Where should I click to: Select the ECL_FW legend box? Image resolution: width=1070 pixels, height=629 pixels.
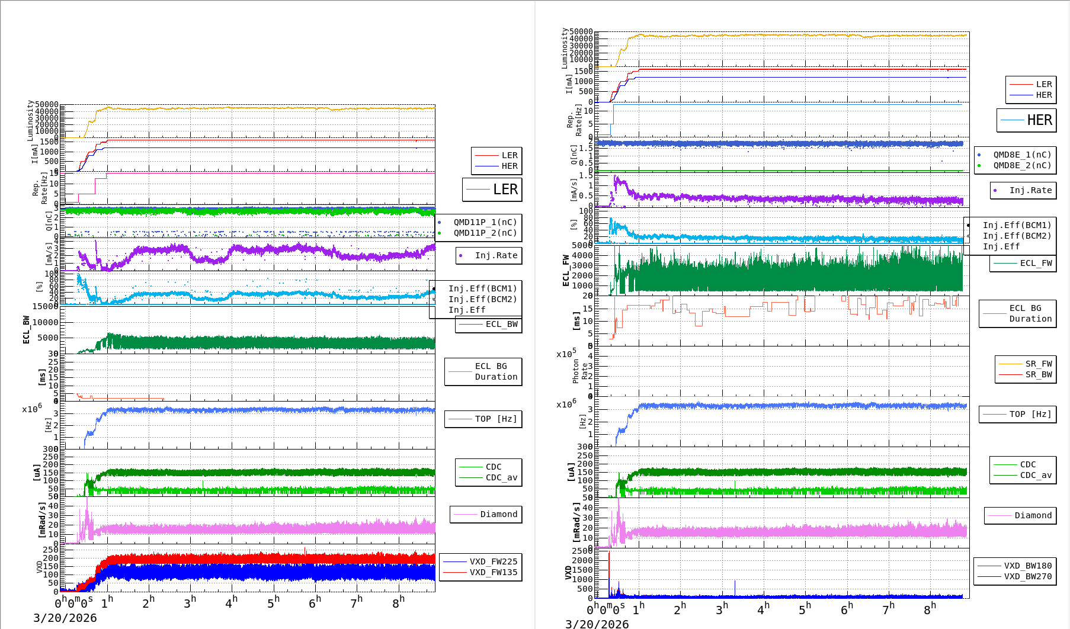click(1023, 263)
